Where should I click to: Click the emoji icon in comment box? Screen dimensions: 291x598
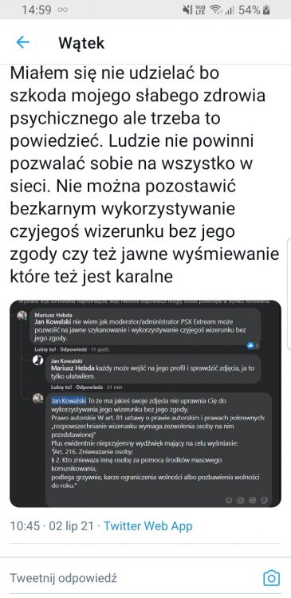(x=229, y=500)
